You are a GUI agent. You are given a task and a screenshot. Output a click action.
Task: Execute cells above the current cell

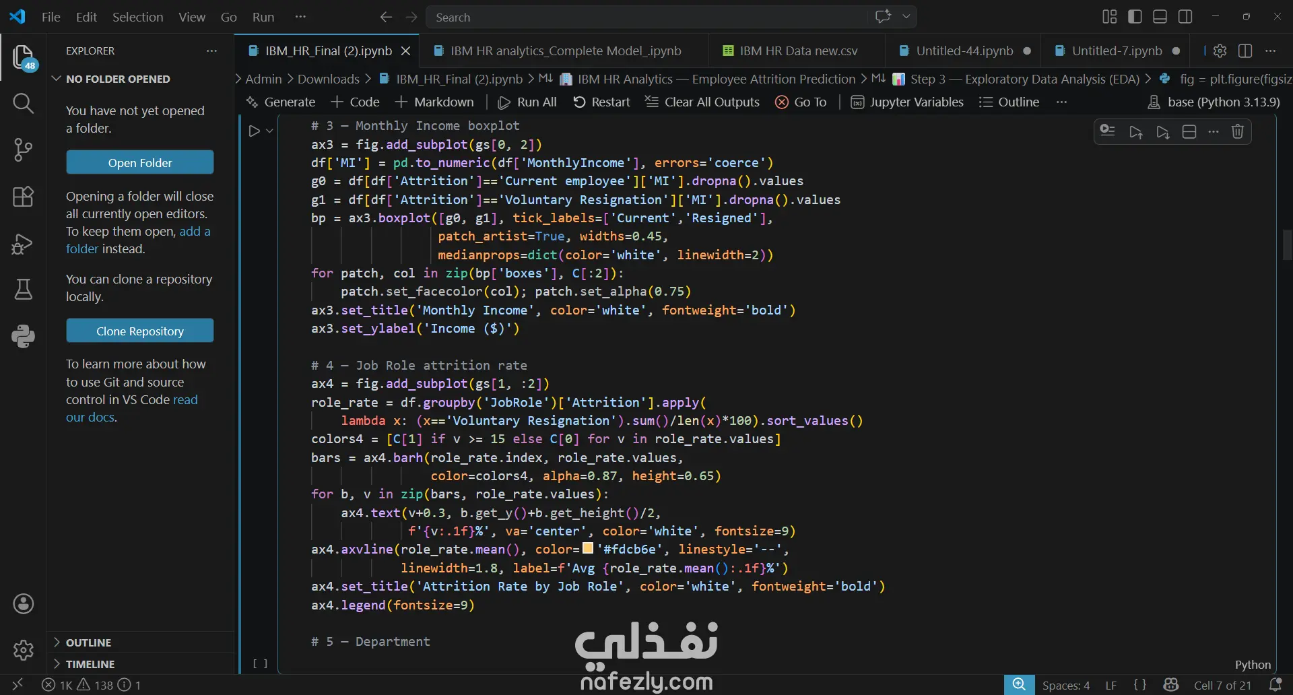[1136, 131]
